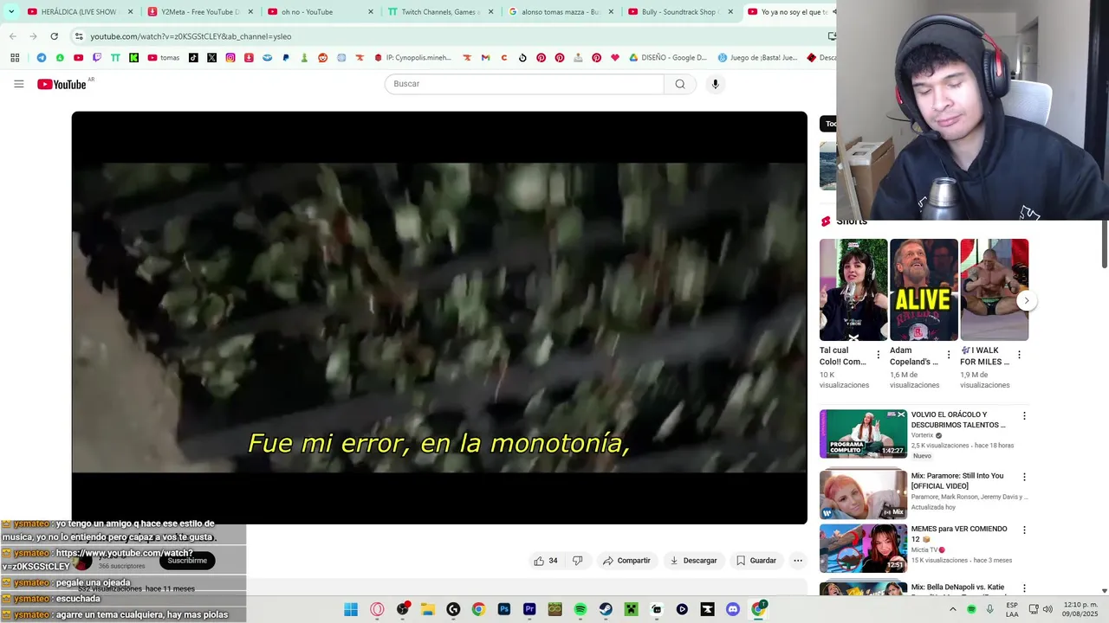Open 'MEMES para VER COMIENDO 12' thumbnail
1109x623 pixels.
pos(863,548)
